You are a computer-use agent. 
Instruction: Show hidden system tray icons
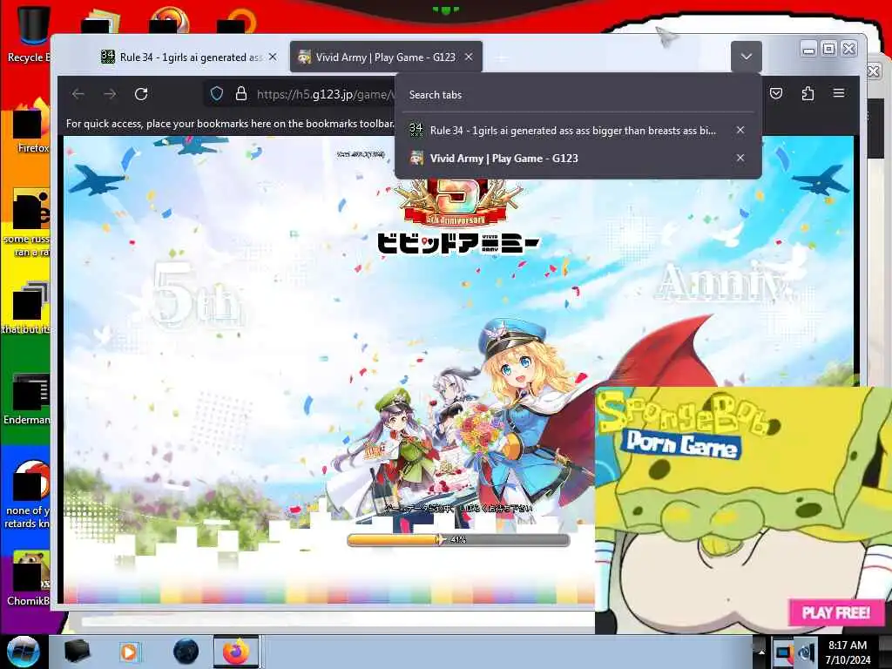coord(760,652)
